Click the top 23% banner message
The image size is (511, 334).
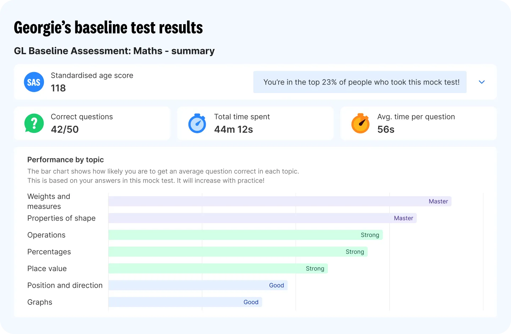pyautogui.click(x=360, y=82)
